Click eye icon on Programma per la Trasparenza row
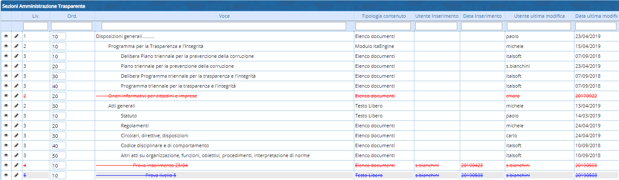Viewport: 619px width, 180px height. pos(6,46)
